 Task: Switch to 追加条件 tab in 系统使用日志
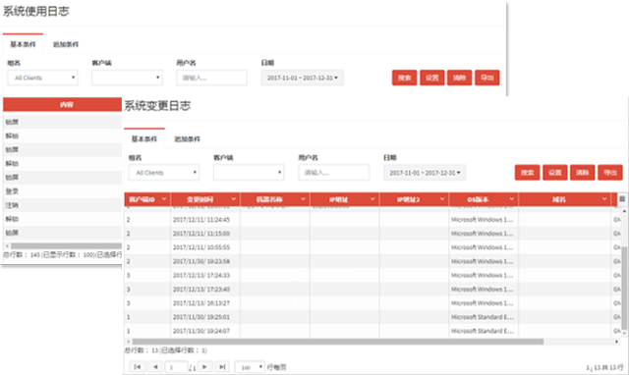(x=66, y=44)
